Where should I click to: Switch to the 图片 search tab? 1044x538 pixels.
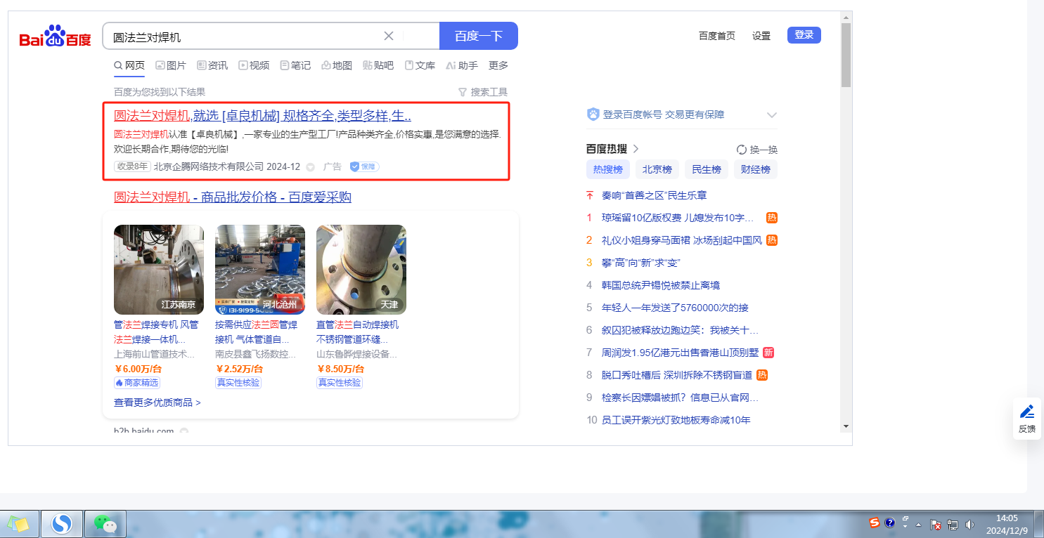pyautogui.click(x=171, y=65)
